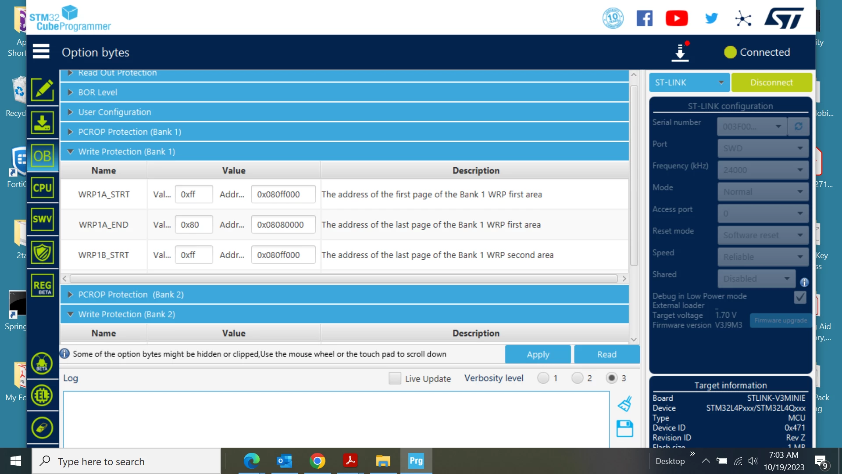Open the Port SWD dropdown
This screenshot has height=474, width=842.
click(763, 148)
